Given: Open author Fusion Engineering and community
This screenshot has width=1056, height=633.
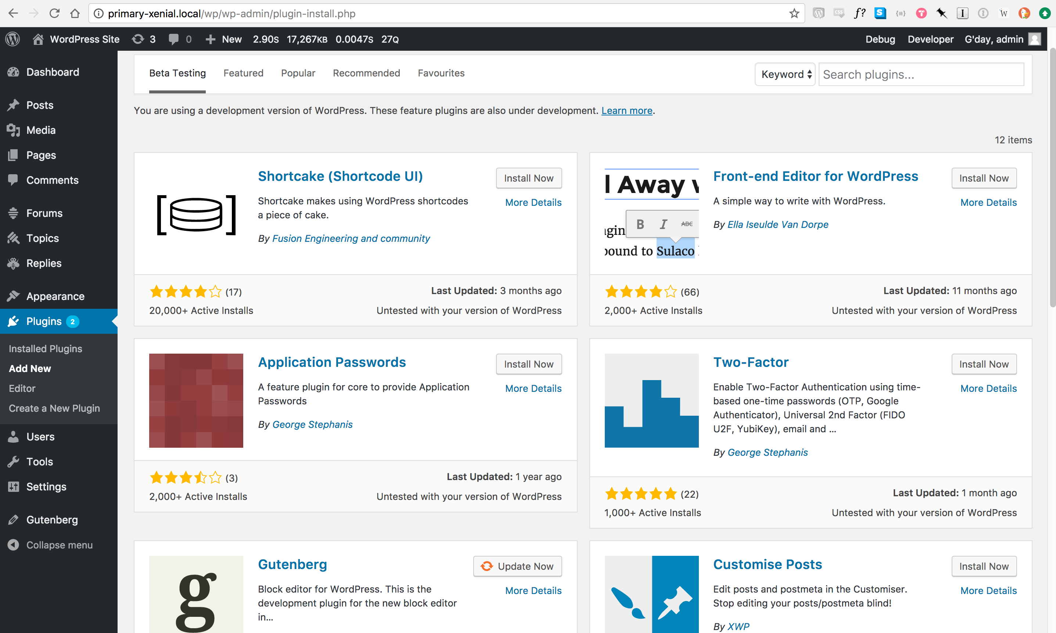Looking at the screenshot, I should (351, 239).
